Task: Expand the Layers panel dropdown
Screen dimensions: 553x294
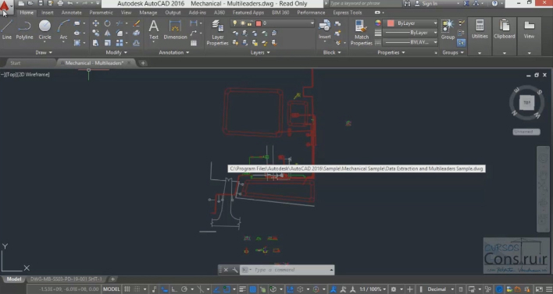Action: (260, 52)
